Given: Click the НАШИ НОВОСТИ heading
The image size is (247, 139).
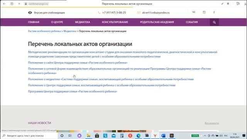Looking at the screenshot, I should pos(39,123).
